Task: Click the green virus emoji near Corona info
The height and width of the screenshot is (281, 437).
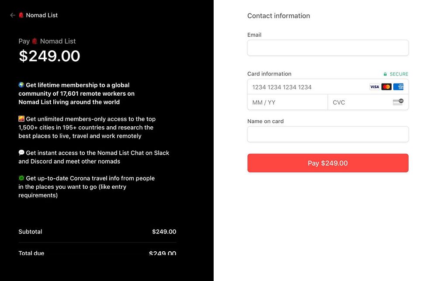Action: coord(21,178)
